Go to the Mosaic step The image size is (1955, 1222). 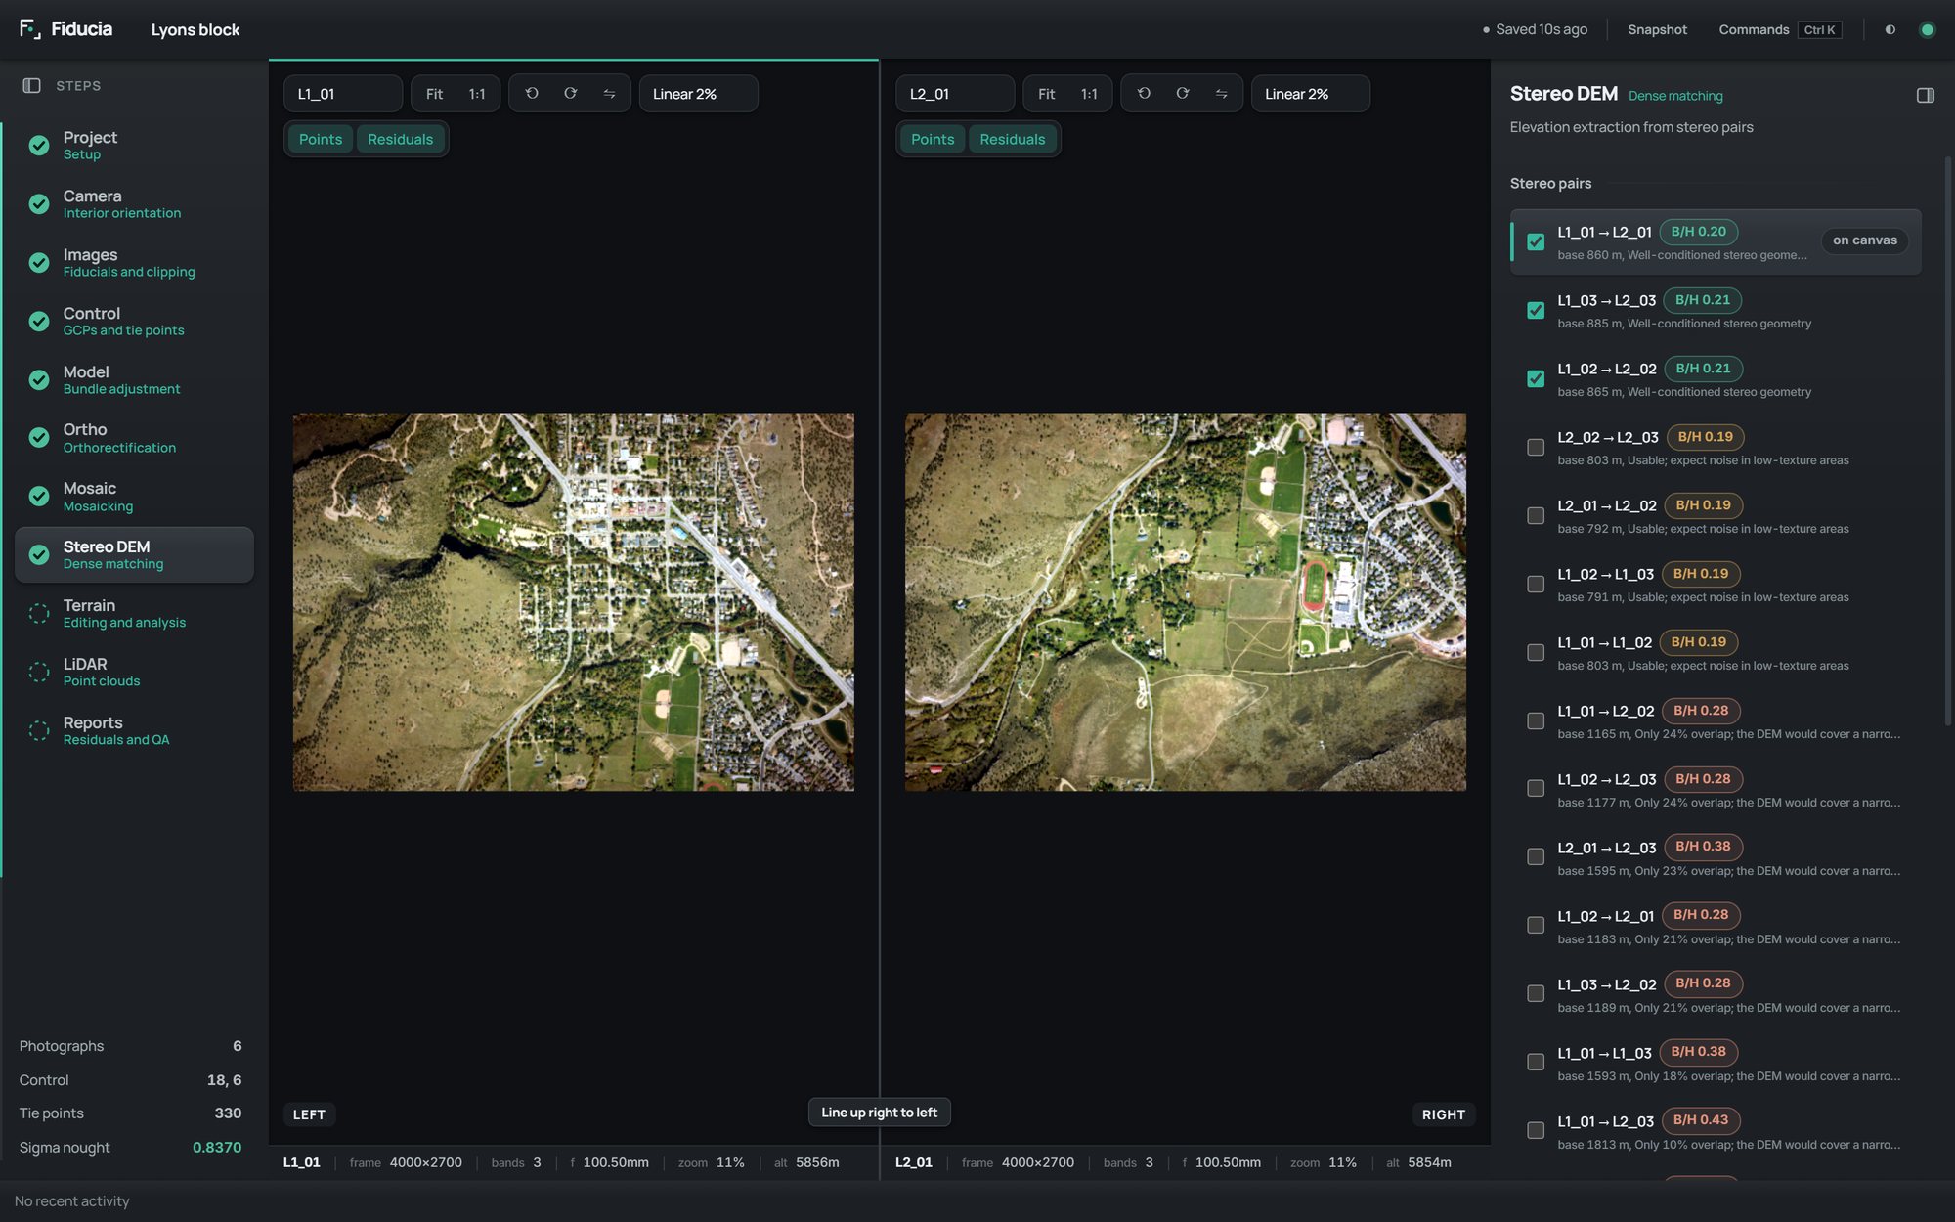134,497
